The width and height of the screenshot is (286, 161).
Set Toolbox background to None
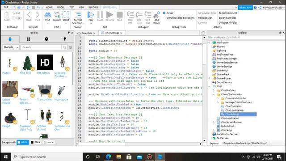(49, 142)
